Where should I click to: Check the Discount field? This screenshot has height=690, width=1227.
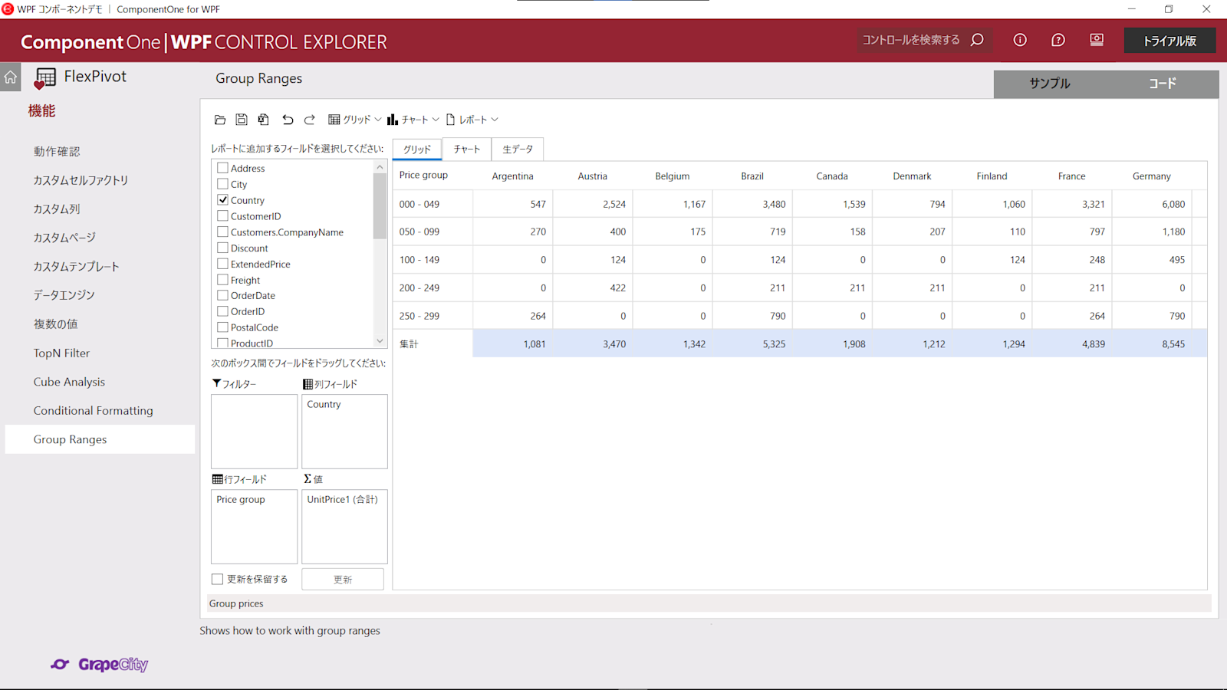pyautogui.click(x=222, y=248)
